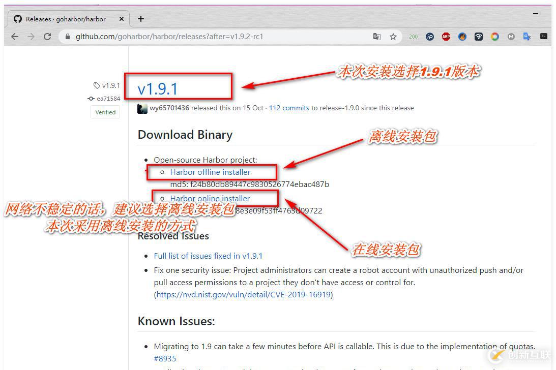View site info via the padlock icon
This screenshot has width=556, height=370.
[67, 37]
